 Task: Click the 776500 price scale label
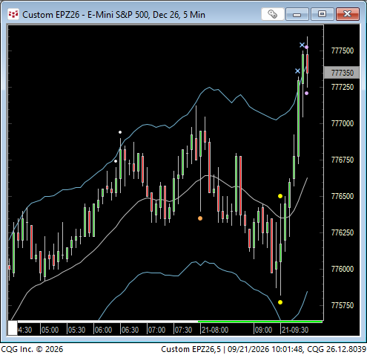coord(343,196)
